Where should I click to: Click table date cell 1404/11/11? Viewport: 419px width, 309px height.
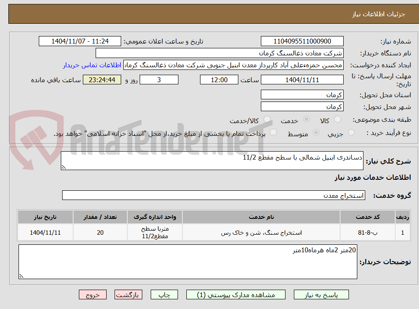[x=45, y=233]
